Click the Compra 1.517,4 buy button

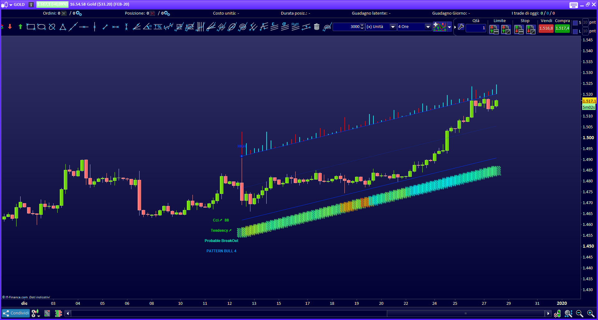(x=562, y=28)
